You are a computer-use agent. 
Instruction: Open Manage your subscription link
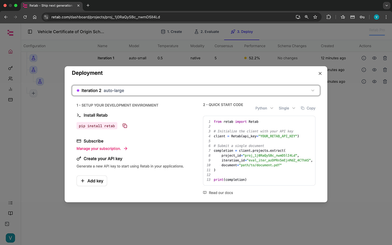point(102,149)
